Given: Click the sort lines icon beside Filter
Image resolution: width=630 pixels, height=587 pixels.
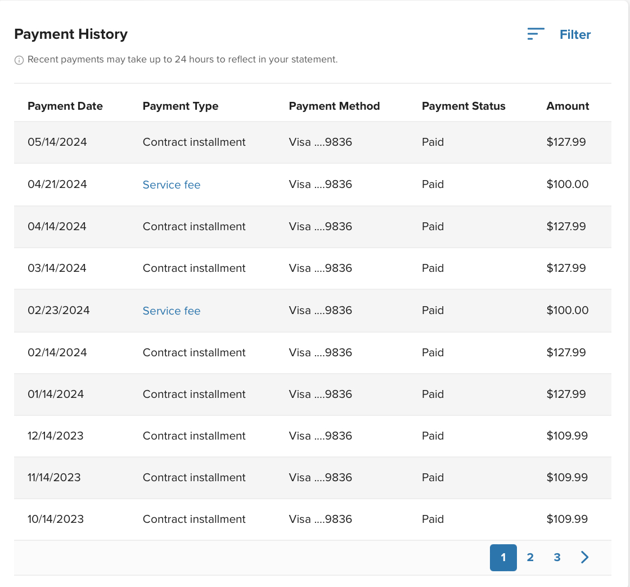Looking at the screenshot, I should (535, 34).
